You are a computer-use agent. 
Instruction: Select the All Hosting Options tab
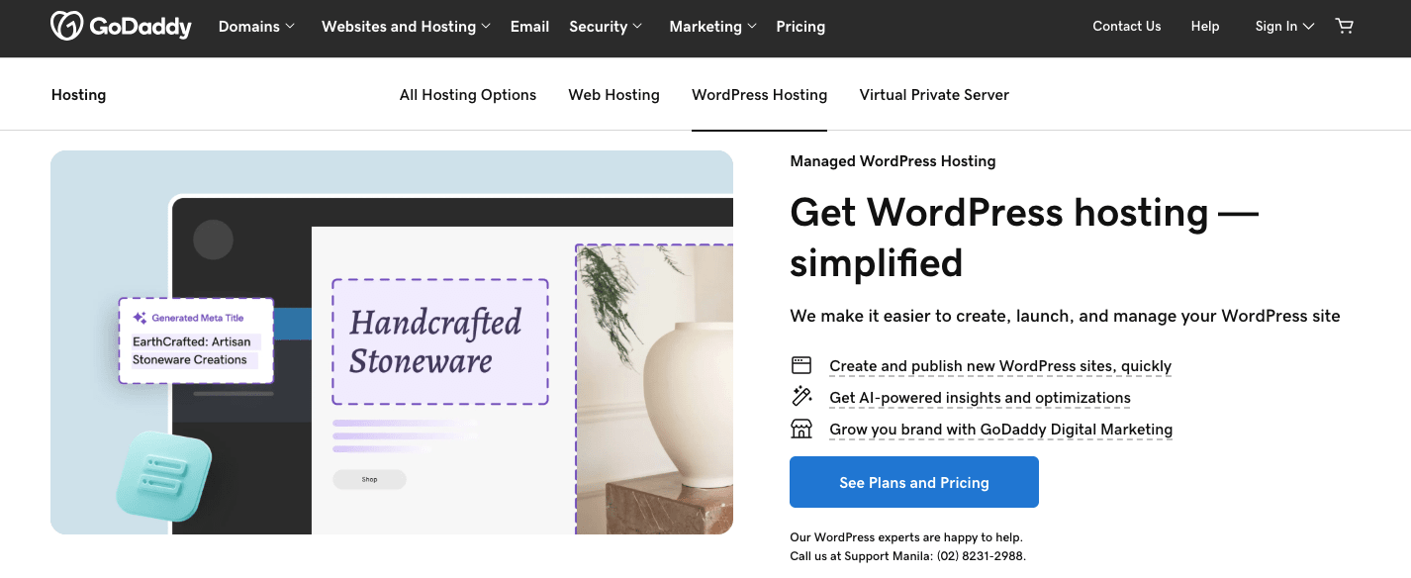click(468, 95)
